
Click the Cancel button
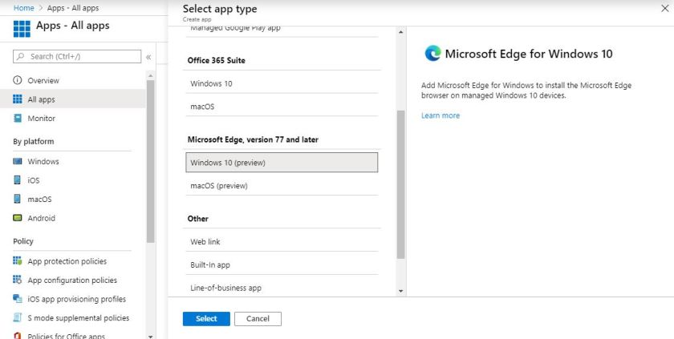tap(258, 319)
